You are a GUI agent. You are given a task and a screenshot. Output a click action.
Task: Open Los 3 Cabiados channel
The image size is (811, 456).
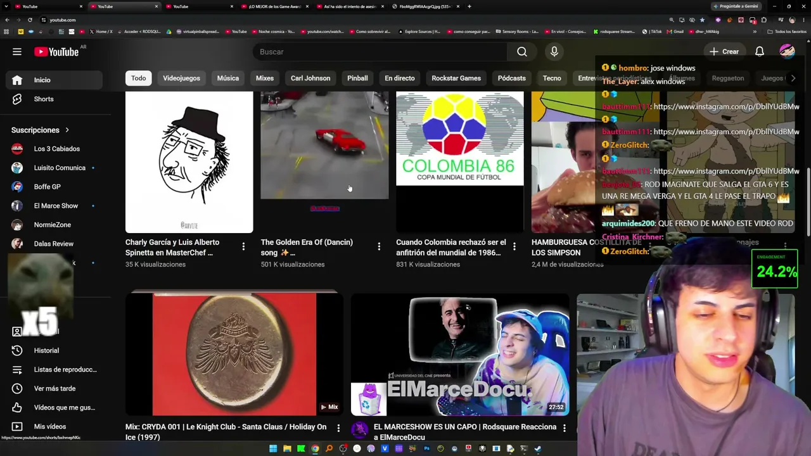coord(54,149)
